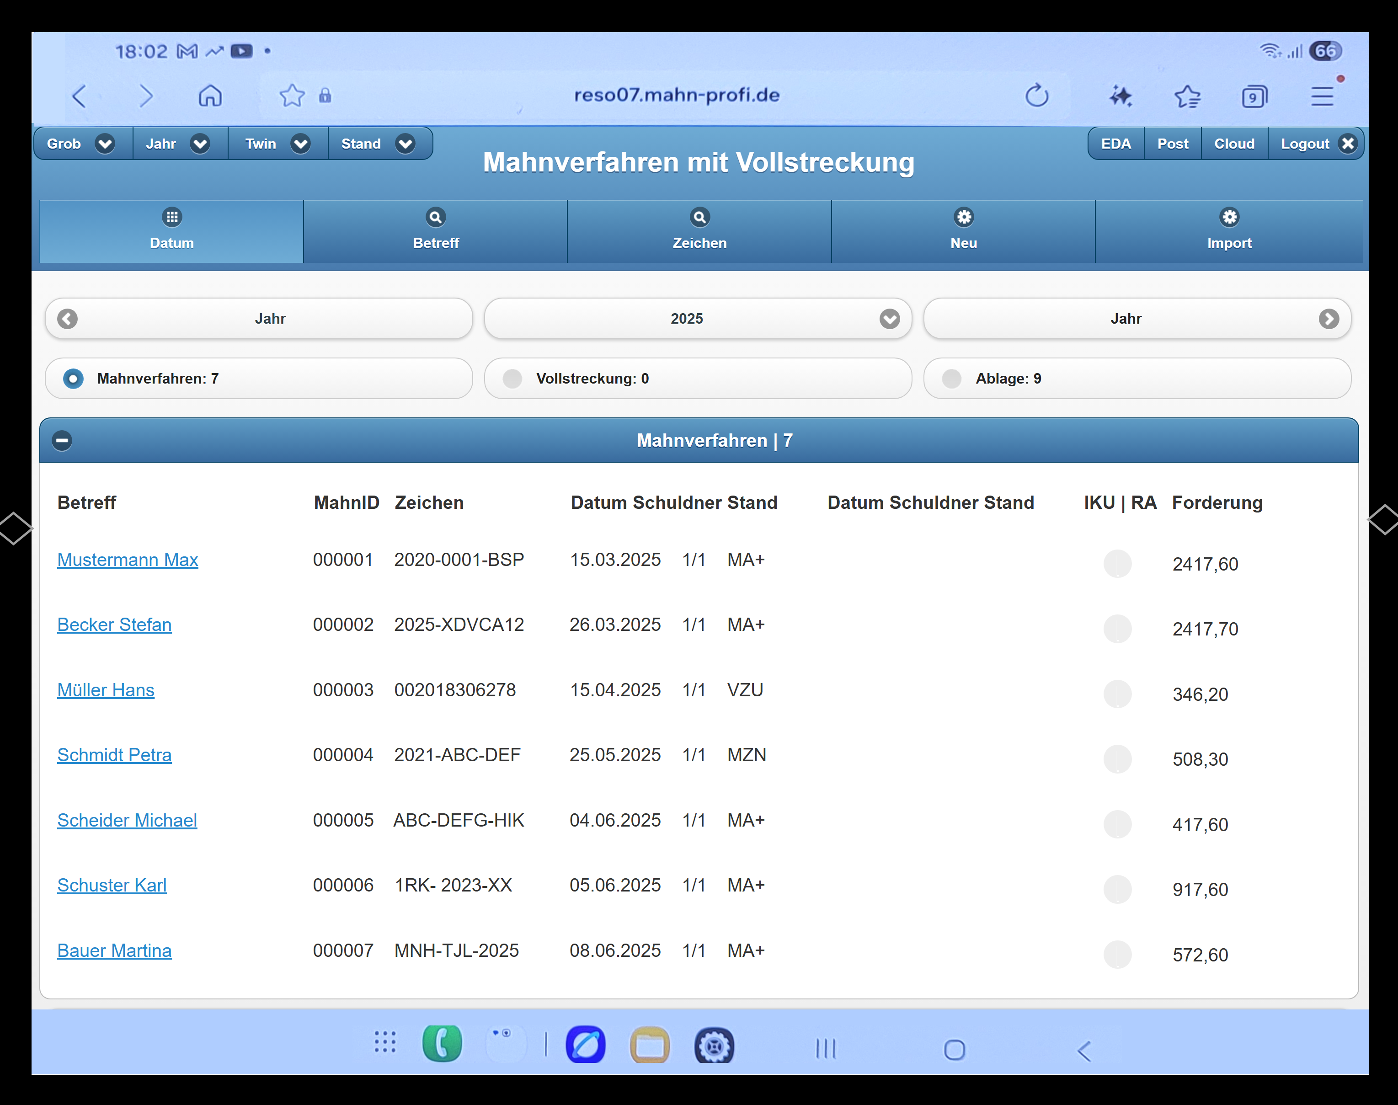Click the bookmarks list star icon
The height and width of the screenshot is (1105, 1398).
point(1187,96)
